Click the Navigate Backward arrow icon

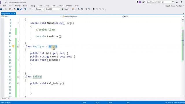(1, 9)
